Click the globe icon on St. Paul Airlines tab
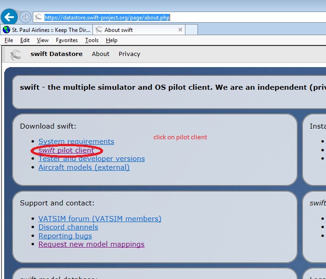 [6, 30]
